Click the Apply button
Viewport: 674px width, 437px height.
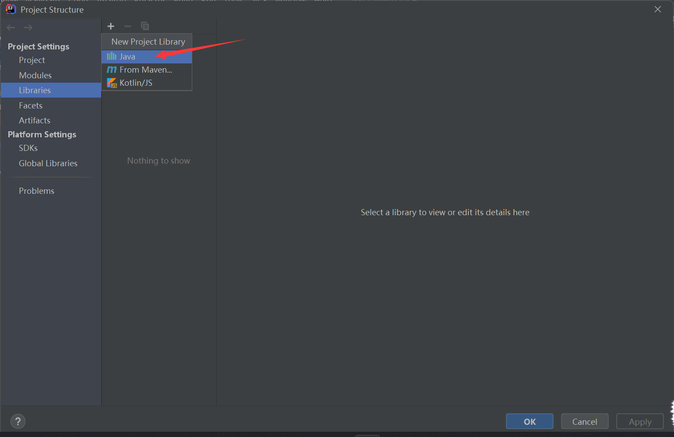coord(640,421)
